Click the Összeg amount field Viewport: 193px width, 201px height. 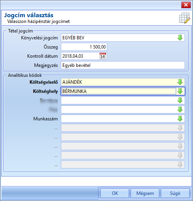(x=84, y=47)
